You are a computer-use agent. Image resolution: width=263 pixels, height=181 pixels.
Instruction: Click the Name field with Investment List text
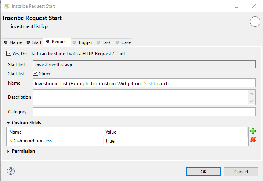(144, 83)
